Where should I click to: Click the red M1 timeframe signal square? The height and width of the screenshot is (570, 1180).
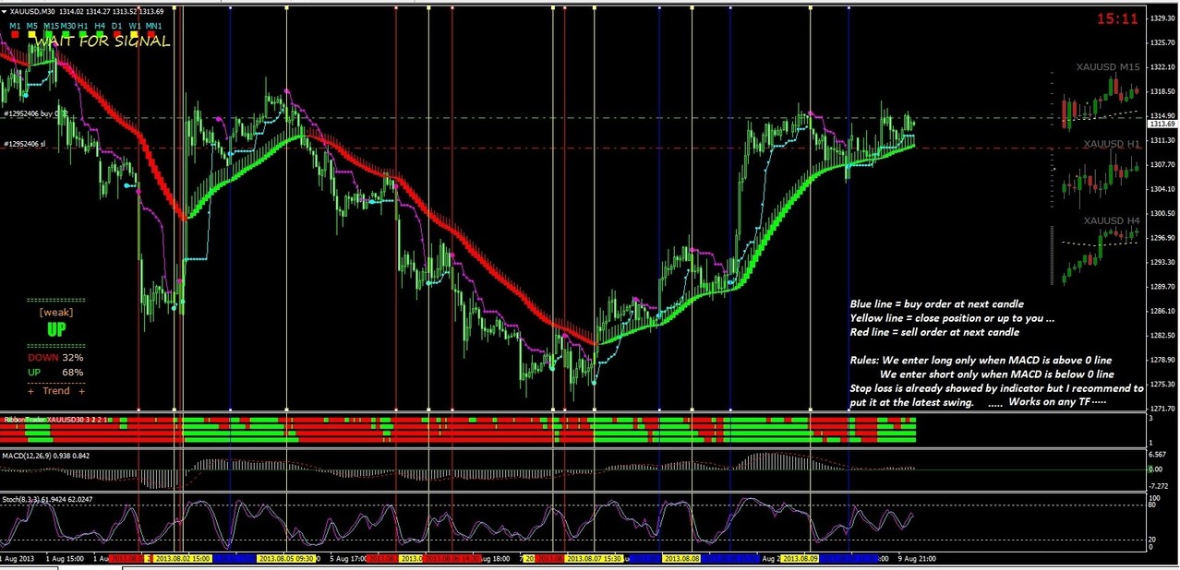15,34
